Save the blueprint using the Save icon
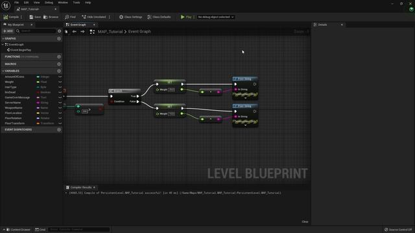The width and height of the screenshot is (415, 233). point(35,17)
